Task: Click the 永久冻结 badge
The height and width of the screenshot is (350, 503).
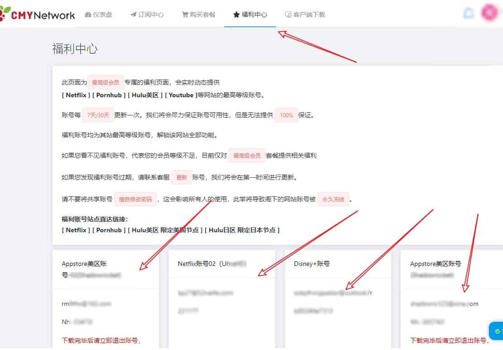Action: coord(333,199)
